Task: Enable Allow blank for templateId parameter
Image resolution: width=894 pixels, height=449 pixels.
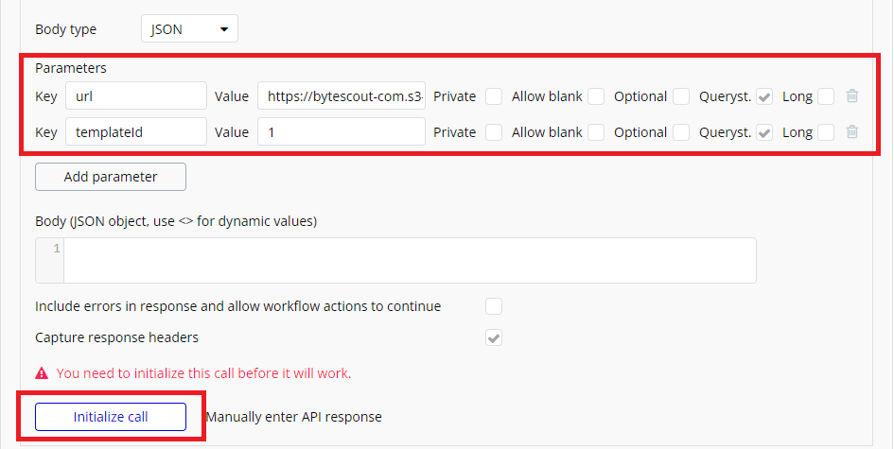Action: click(596, 133)
